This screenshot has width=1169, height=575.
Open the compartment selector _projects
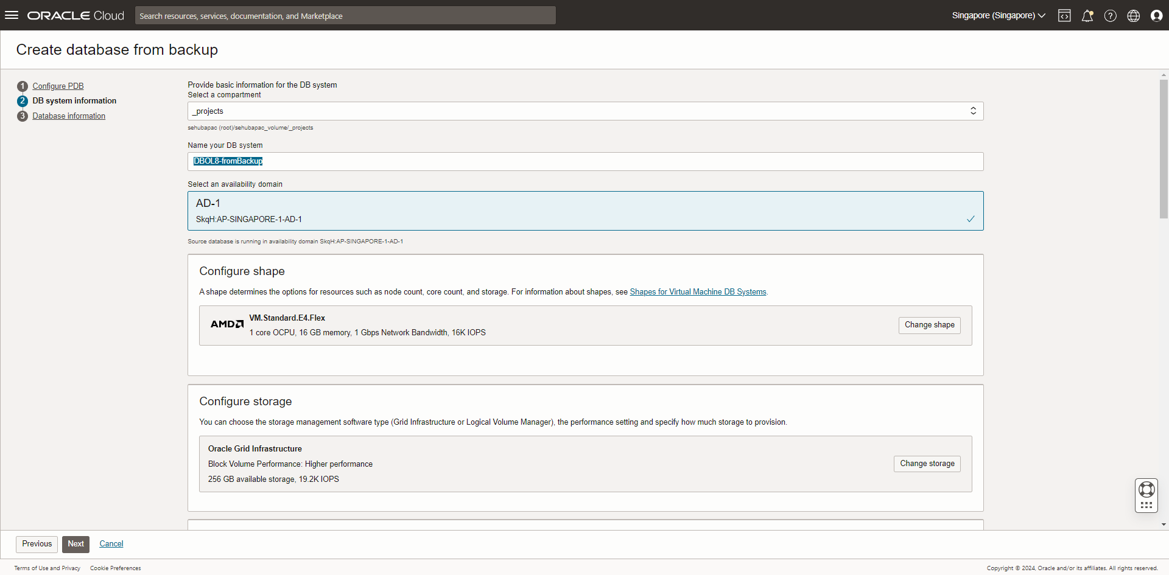click(585, 111)
